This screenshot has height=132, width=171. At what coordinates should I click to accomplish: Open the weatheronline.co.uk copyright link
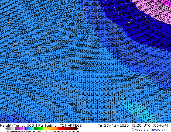point(148,130)
